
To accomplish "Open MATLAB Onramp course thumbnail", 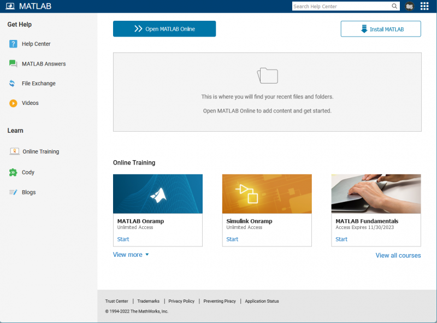I will (x=158, y=194).
